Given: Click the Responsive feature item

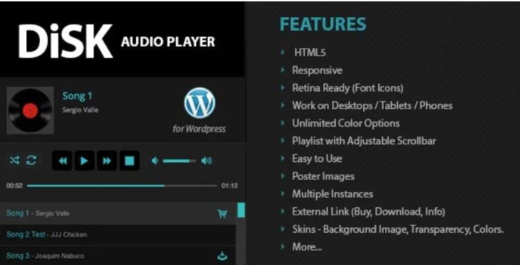Looking at the screenshot, I should [x=317, y=70].
